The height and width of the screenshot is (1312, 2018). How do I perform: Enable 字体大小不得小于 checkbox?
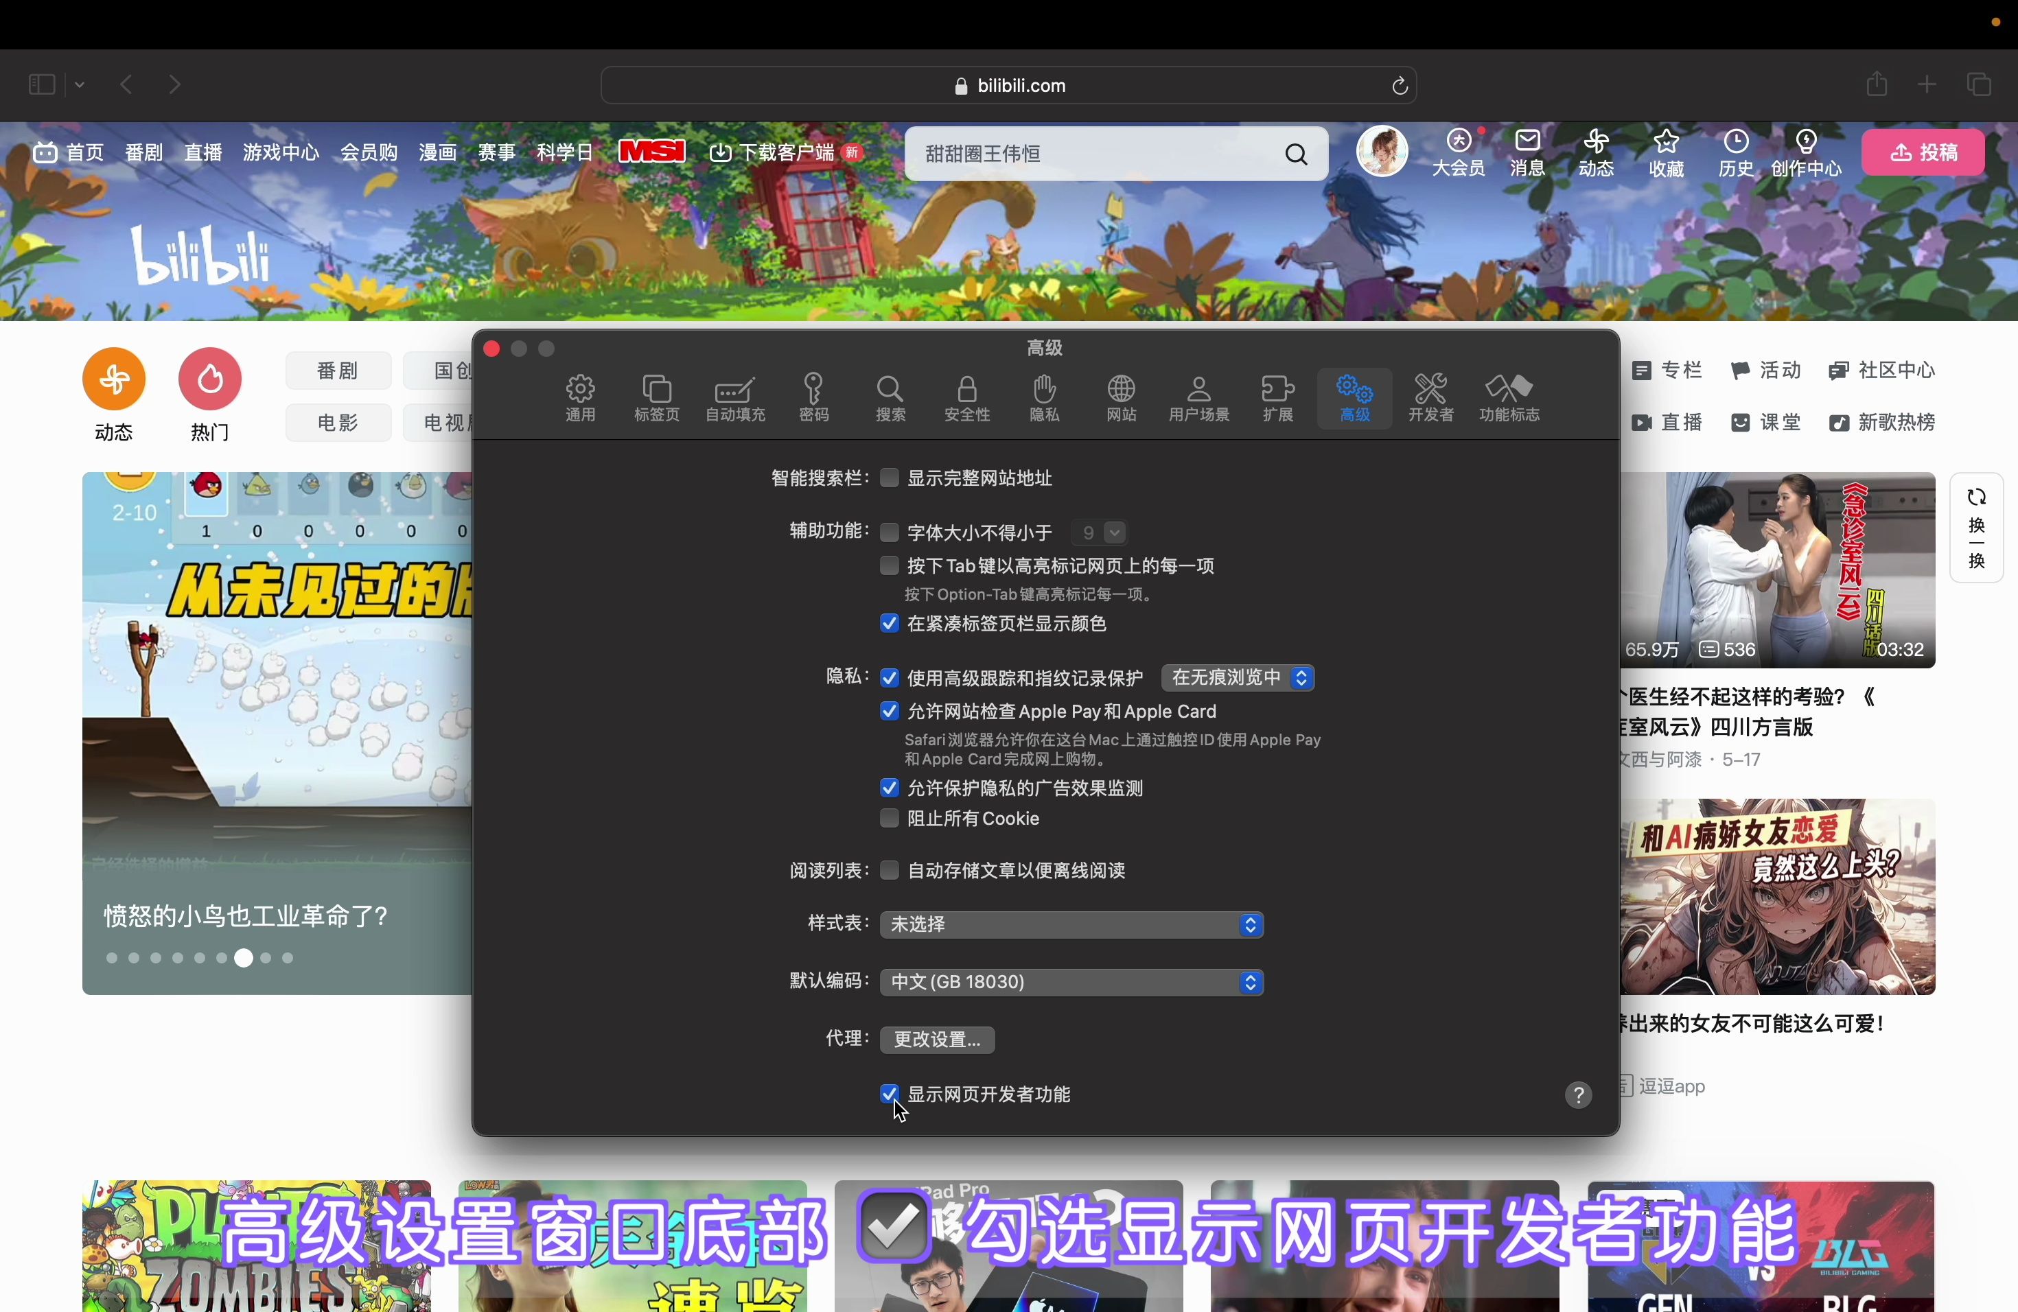[890, 532]
